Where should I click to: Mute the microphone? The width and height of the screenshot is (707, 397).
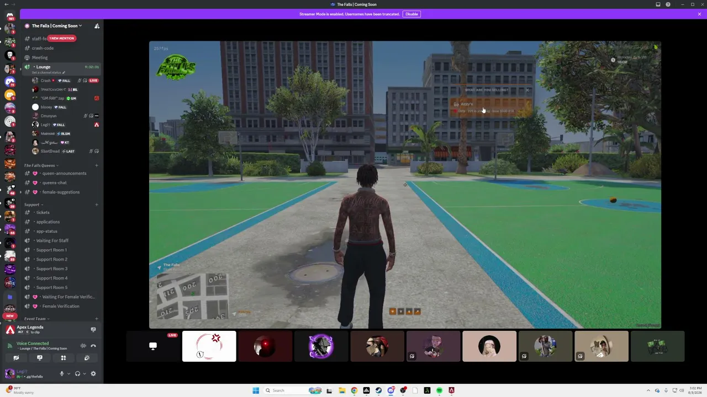pyautogui.click(x=62, y=374)
